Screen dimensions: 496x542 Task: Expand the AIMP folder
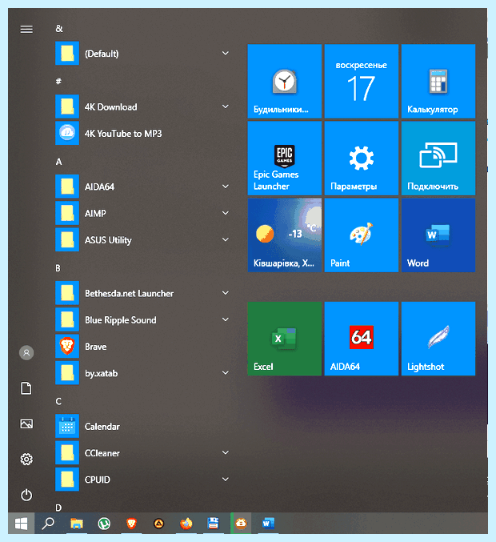(143, 213)
